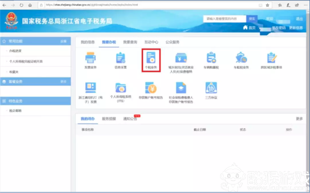Open the 存款账户账号报告 yen icon
This screenshot has height=193, width=310.
point(151,87)
